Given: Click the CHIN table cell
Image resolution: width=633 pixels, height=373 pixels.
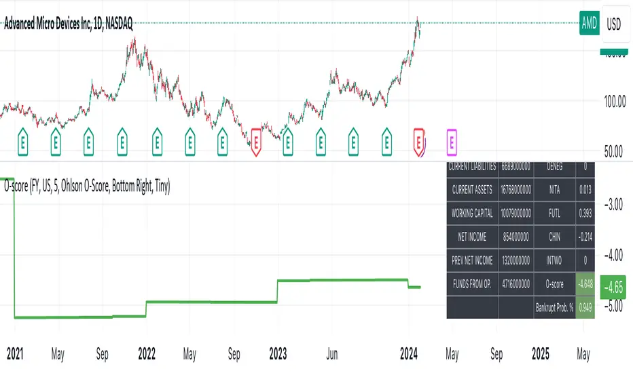Looking at the screenshot, I should tap(554, 237).
